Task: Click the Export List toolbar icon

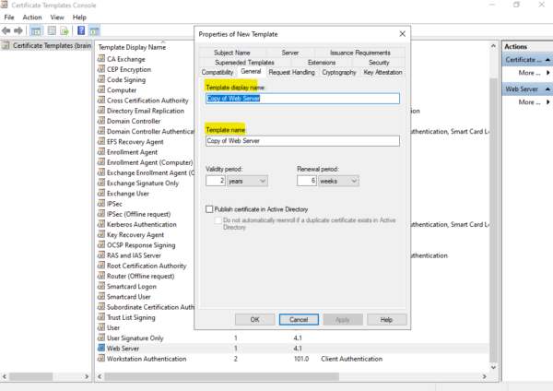Action: coord(65,30)
